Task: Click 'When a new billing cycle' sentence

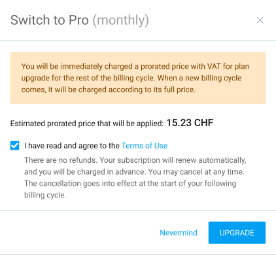Action: click(199, 78)
